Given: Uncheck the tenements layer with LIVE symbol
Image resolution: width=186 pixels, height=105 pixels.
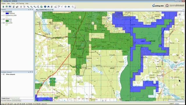Looking at the screenshot, I should [x=4, y=19].
